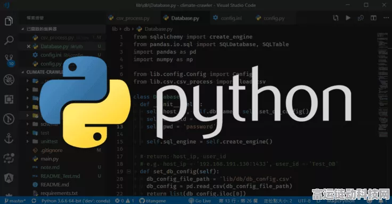Open the Search view in activity bar
The image size is (392, 204).
(9, 40)
